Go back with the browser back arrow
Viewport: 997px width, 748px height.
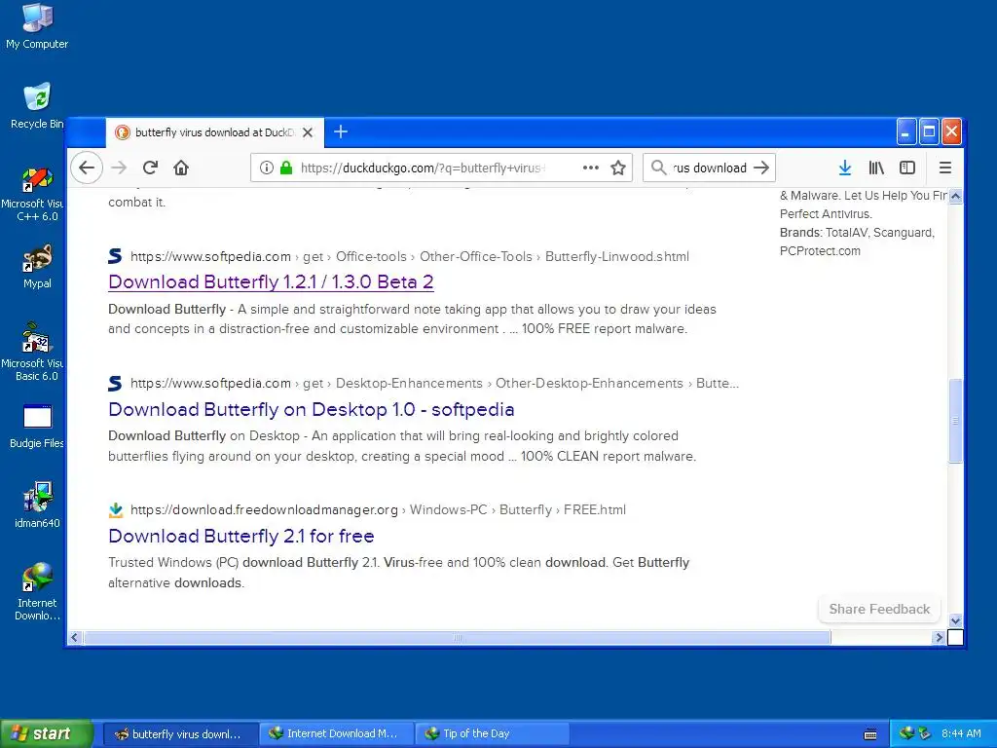coord(87,168)
